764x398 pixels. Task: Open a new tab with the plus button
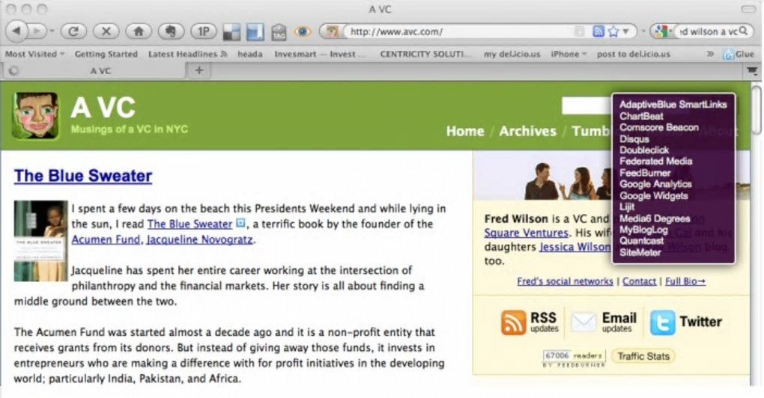click(198, 70)
